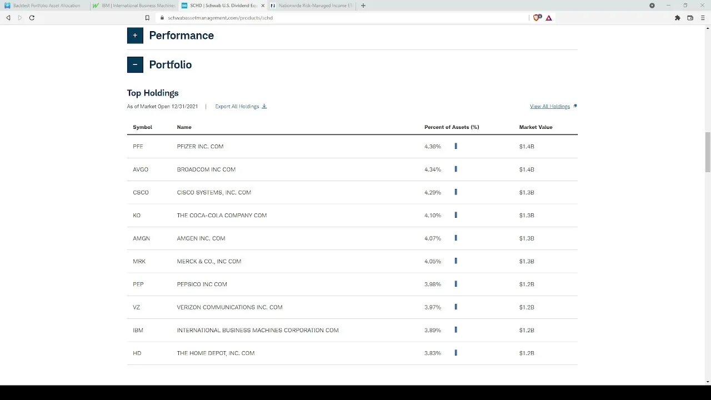Click the browser back arrow
The height and width of the screenshot is (400, 711).
8,18
